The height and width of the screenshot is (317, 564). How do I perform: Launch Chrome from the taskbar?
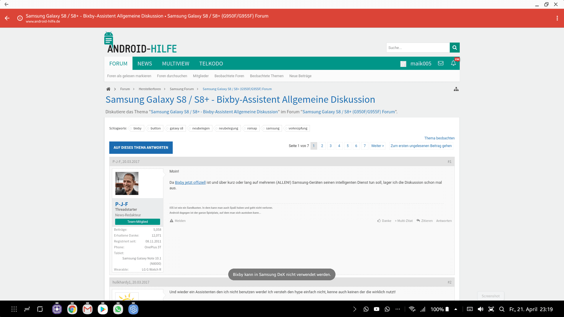(72, 309)
